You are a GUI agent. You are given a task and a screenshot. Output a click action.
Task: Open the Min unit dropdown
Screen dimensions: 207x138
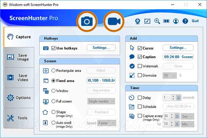(x=187, y=124)
